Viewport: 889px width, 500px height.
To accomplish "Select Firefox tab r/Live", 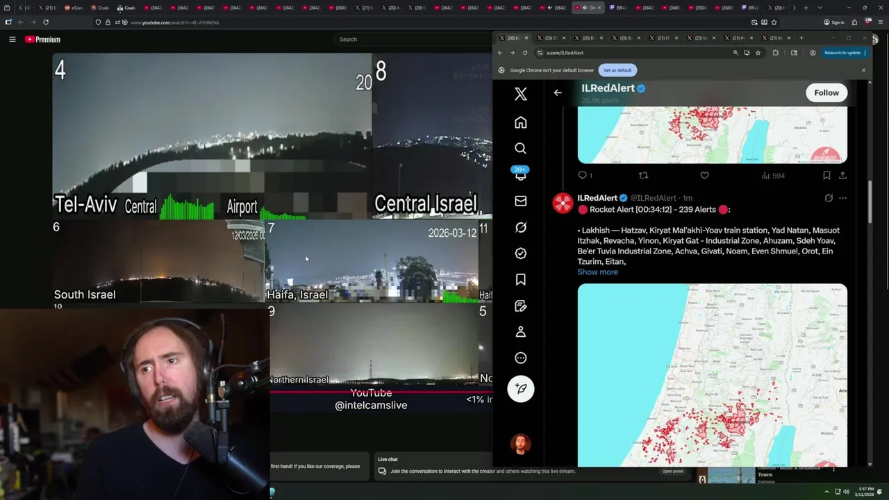I will click(x=76, y=8).
